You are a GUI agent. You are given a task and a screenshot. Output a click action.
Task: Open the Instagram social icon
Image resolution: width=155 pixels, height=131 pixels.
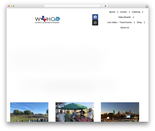[x=95, y=23]
